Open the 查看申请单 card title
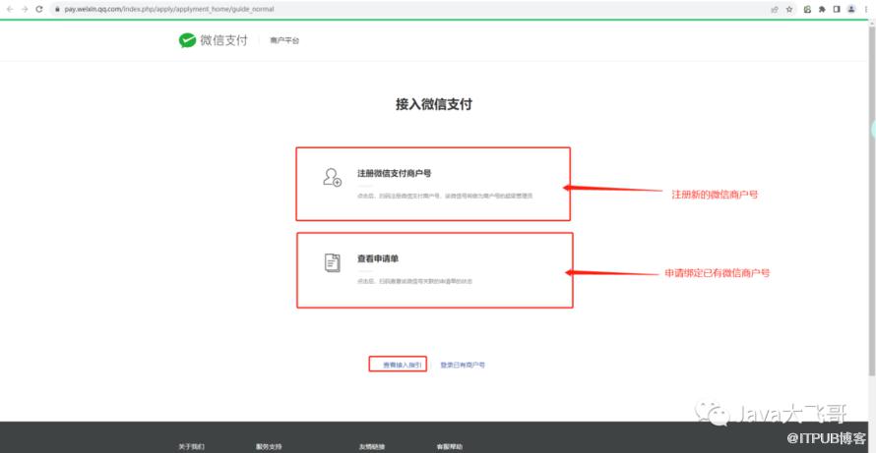 tap(378, 258)
